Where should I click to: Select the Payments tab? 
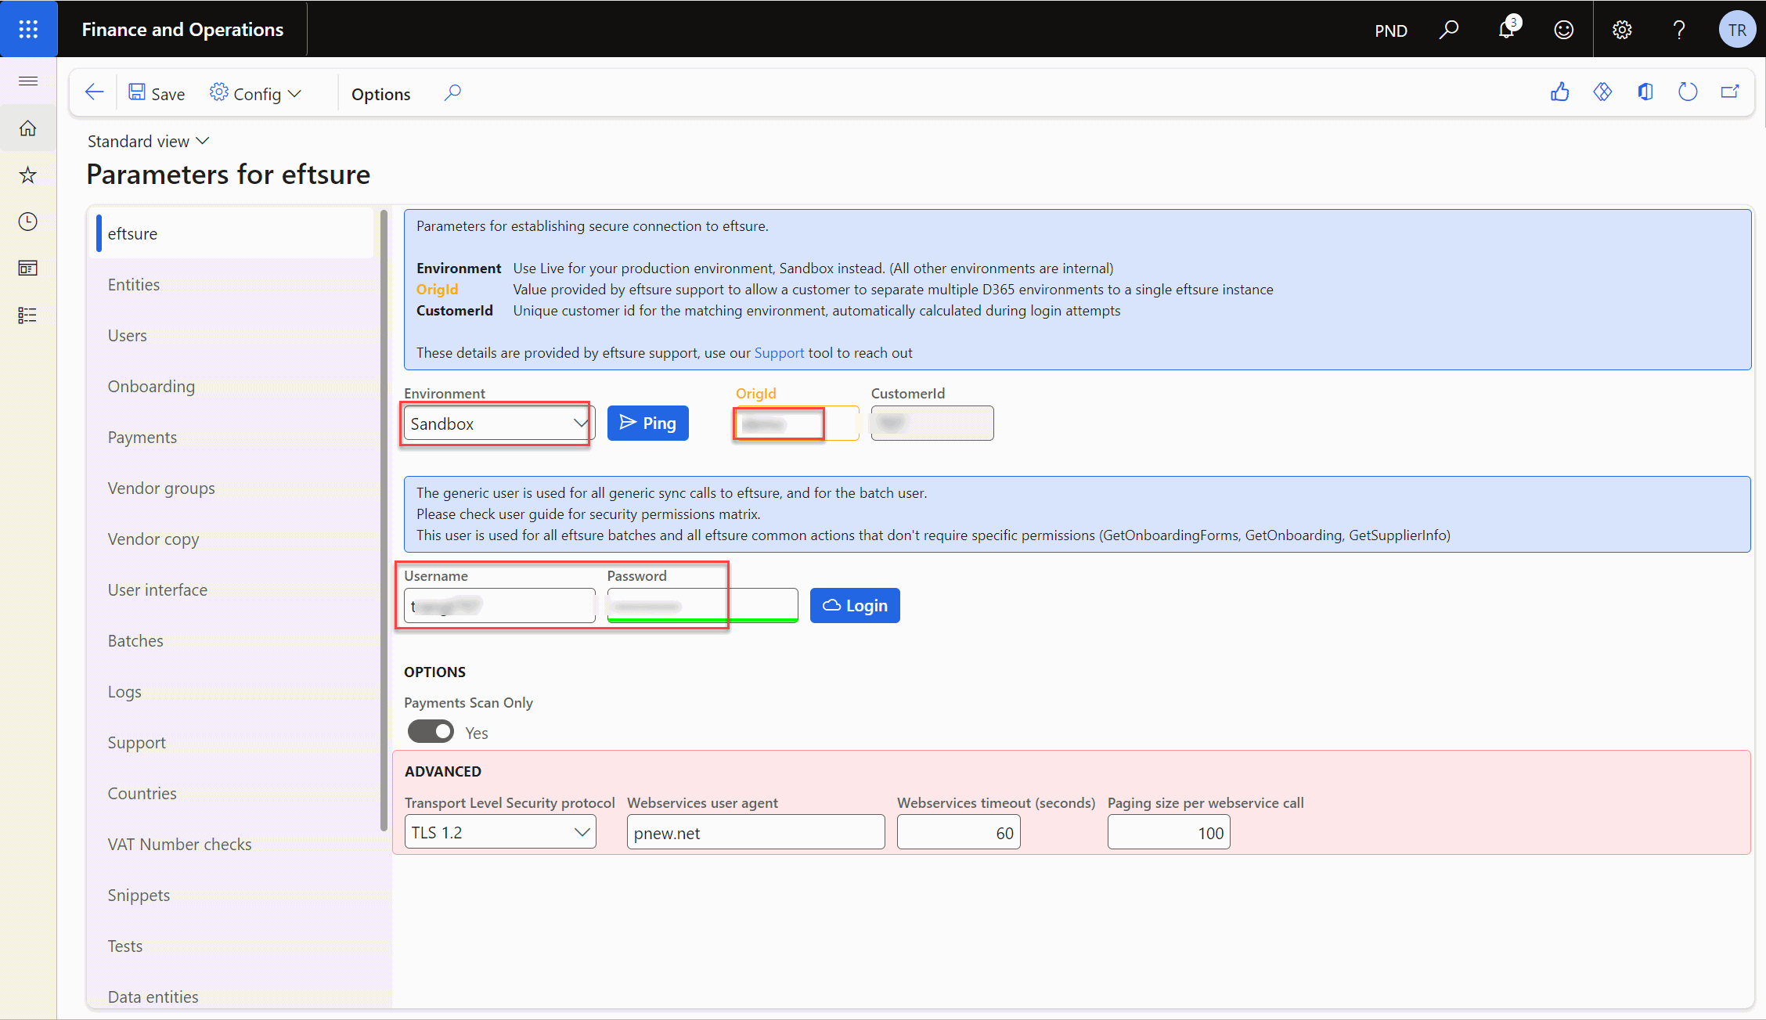pyautogui.click(x=233, y=437)
